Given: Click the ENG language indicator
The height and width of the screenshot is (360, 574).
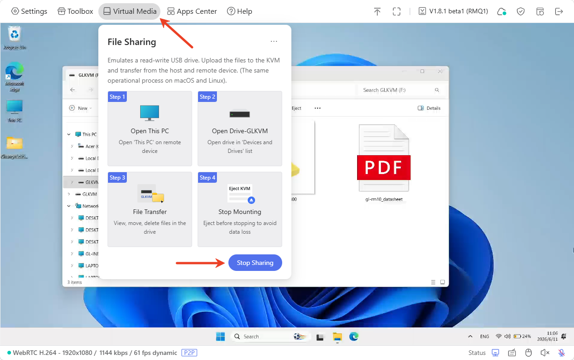Looking at the screenshot, I should tap(484, 337).
